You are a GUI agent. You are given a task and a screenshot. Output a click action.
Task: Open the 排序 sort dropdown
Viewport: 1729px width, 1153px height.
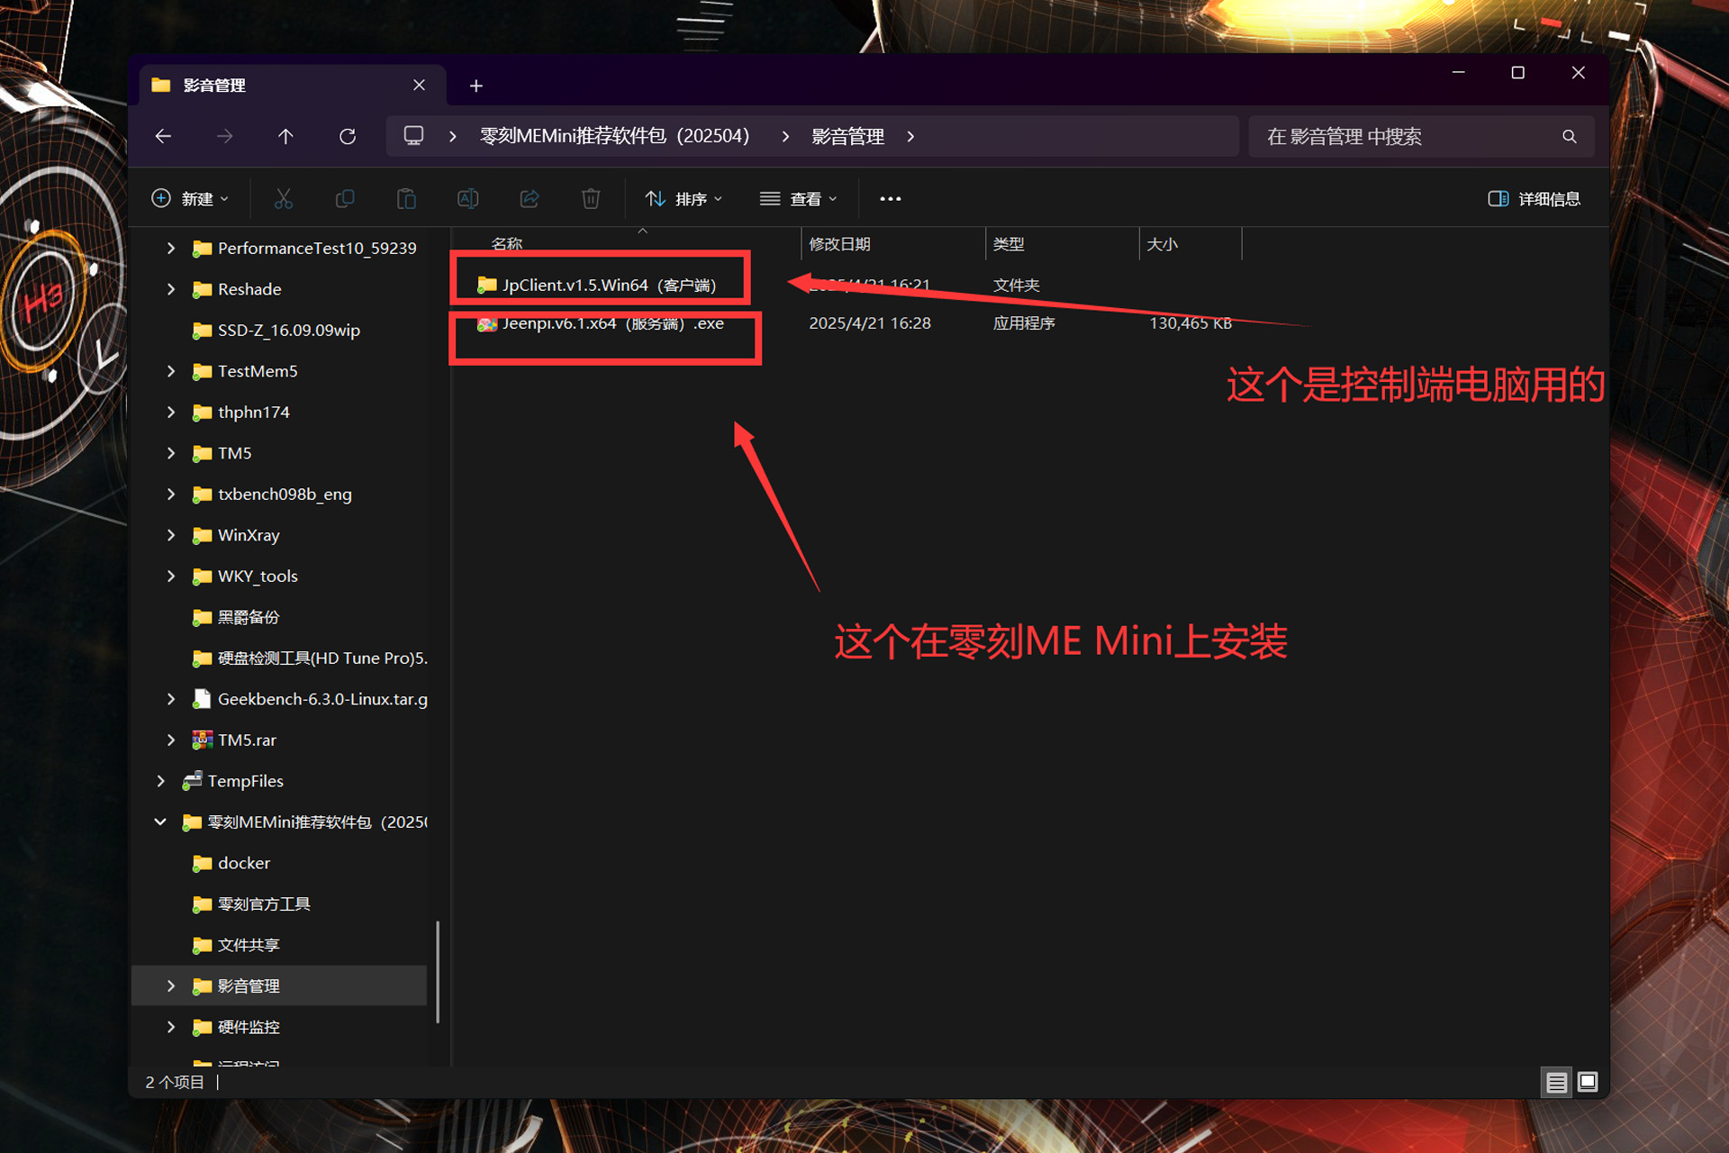(684, 198)
